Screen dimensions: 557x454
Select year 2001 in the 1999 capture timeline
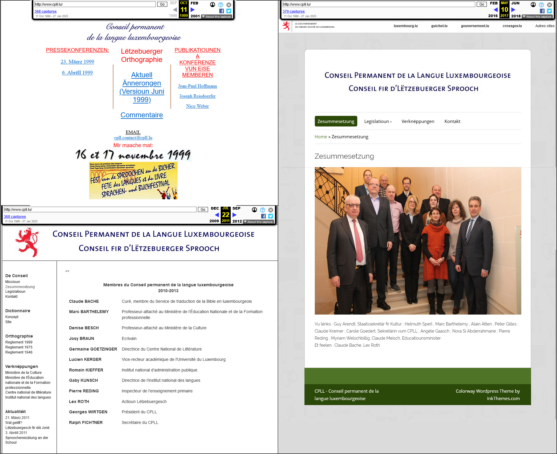pos(195,16)
